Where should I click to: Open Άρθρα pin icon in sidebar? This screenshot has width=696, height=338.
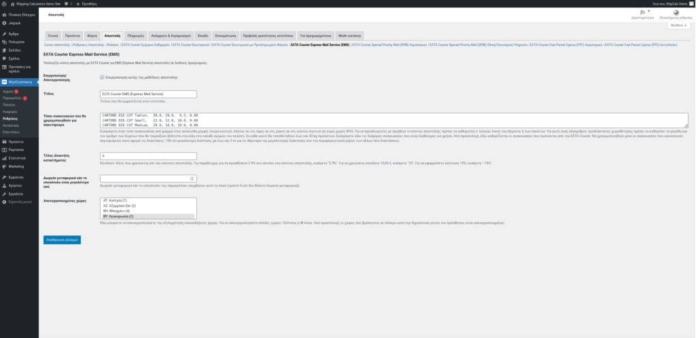[4, 34]
